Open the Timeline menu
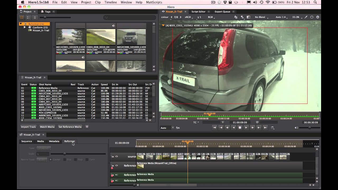The height and width of the screenshot is (190, 338). [111, 2]
